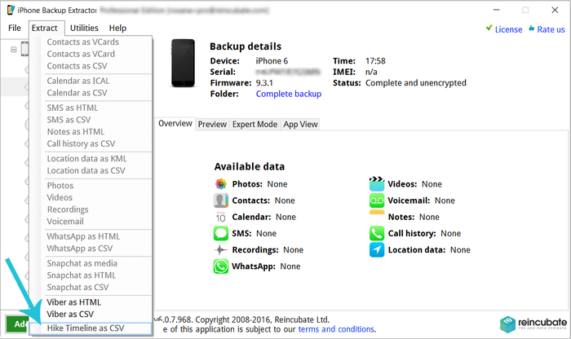Open the License link

coord(508,29)
